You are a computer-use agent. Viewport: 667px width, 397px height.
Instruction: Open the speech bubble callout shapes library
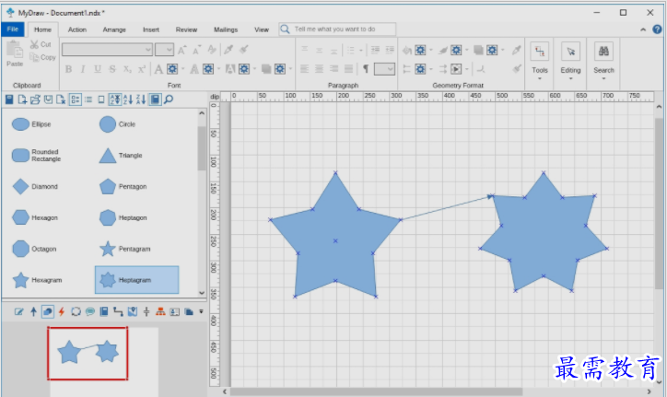coord(90,312)
